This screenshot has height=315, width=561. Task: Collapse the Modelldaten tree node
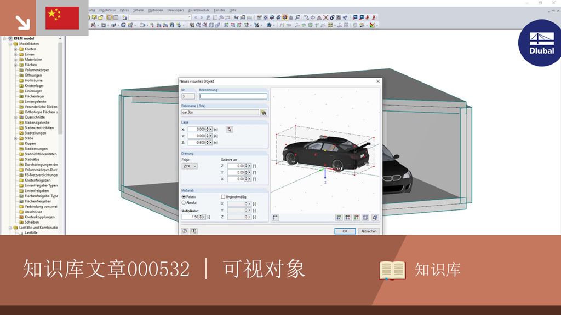(10, 44)
